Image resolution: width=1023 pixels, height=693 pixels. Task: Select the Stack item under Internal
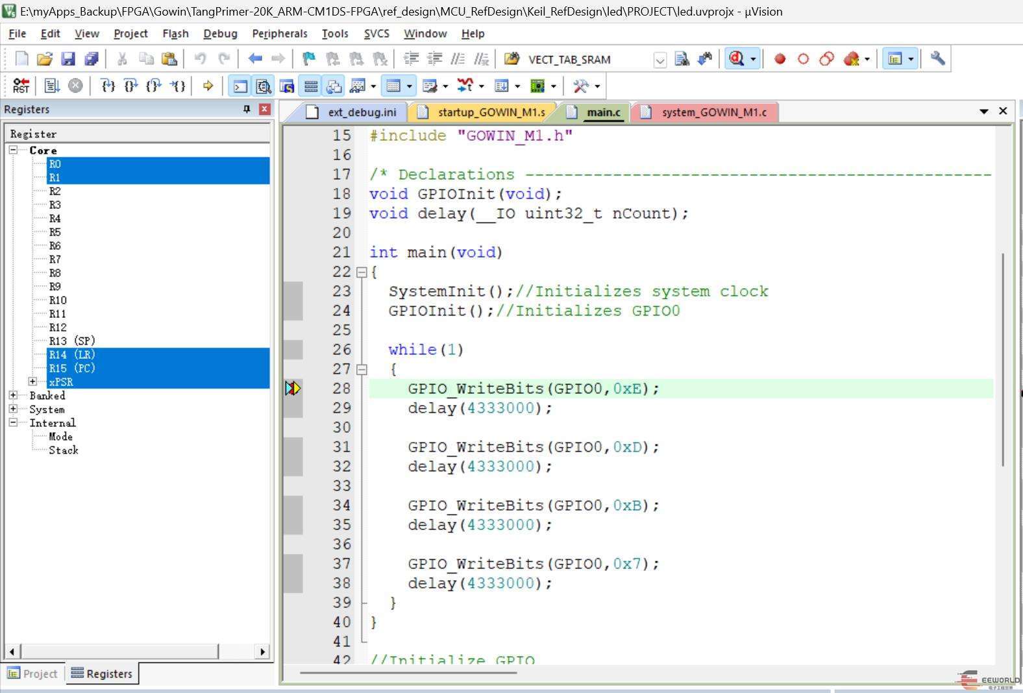64,450
